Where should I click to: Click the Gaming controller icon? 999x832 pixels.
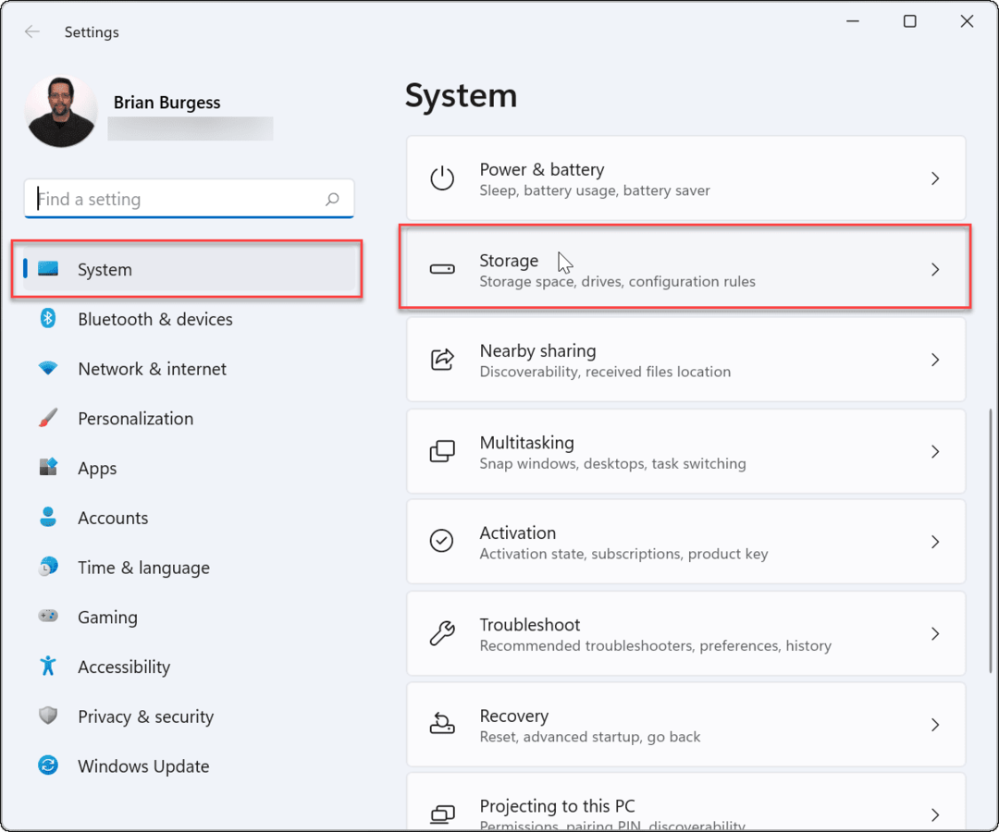(48, 617)
